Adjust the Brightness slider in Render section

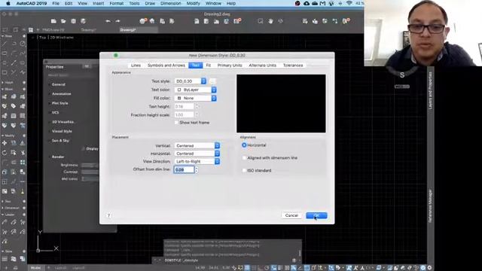pyautogui.click(x=90, y=166)
